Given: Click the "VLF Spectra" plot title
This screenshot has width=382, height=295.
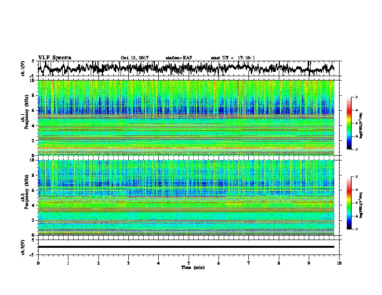Looking at the screenshot, I should [55, 58].
